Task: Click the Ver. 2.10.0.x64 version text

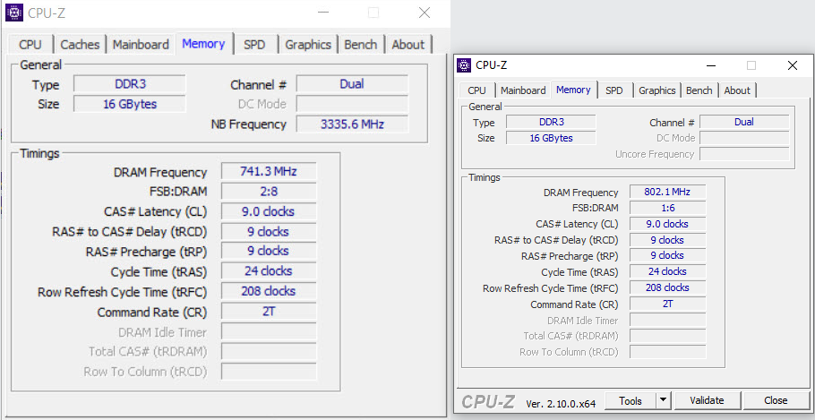Action: [x=561, y=403]
